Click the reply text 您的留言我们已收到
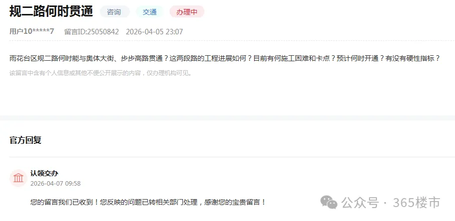The image size is (455, 221). point(148,202)
